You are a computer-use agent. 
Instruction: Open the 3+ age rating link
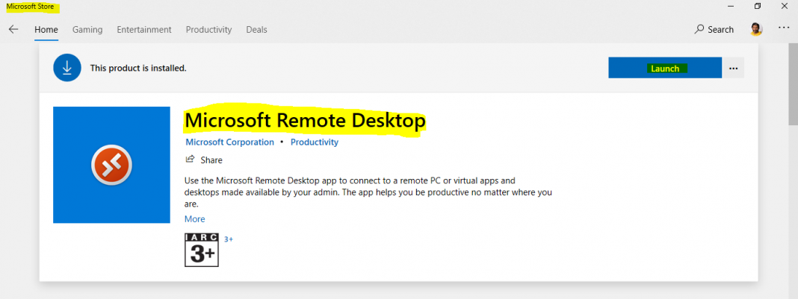pyautogui.click(x=229, y=239)
